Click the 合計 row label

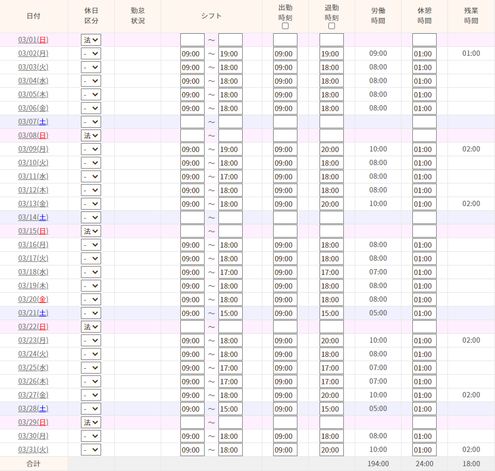click(33, 464)
